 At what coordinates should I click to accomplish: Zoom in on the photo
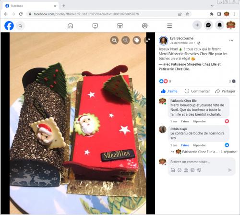pyautogui.click(x=114, y=40)
